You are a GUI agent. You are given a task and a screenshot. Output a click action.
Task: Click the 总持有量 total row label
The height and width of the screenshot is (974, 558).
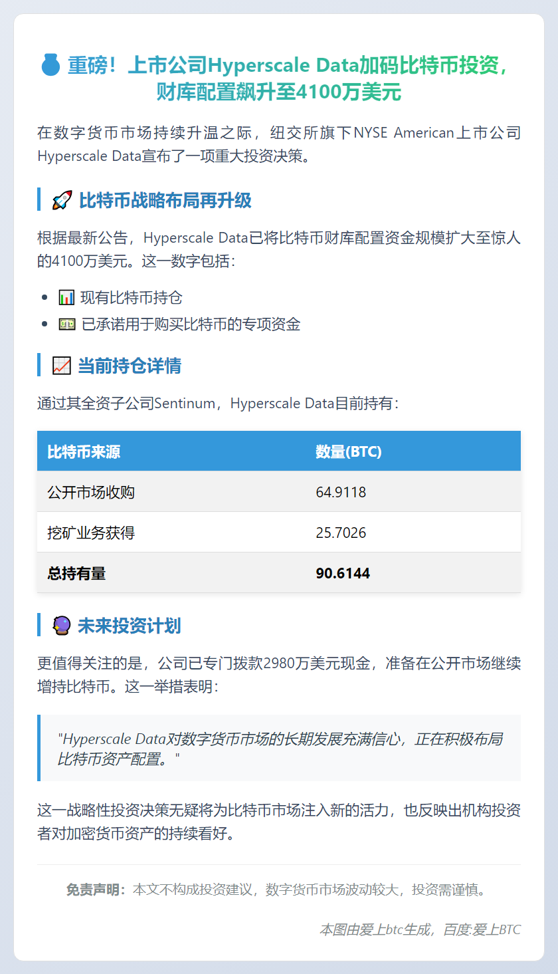pos(76,573)
